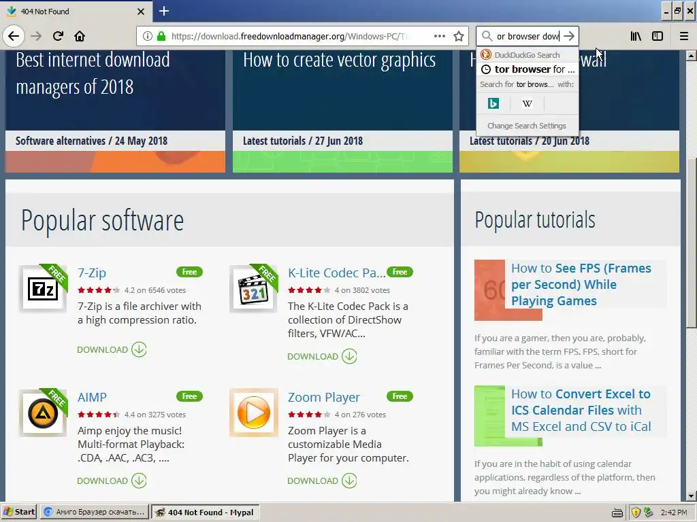Click the green secure padlock icon
The height and width of the screenshot is (522, 697).
(161, 36)
